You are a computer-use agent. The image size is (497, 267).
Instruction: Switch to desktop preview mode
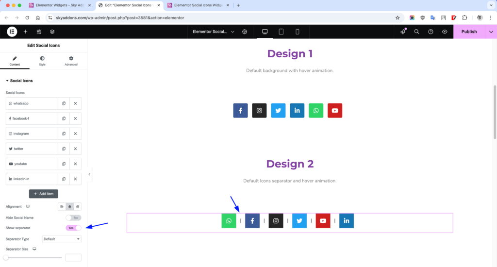coord(265,32)
